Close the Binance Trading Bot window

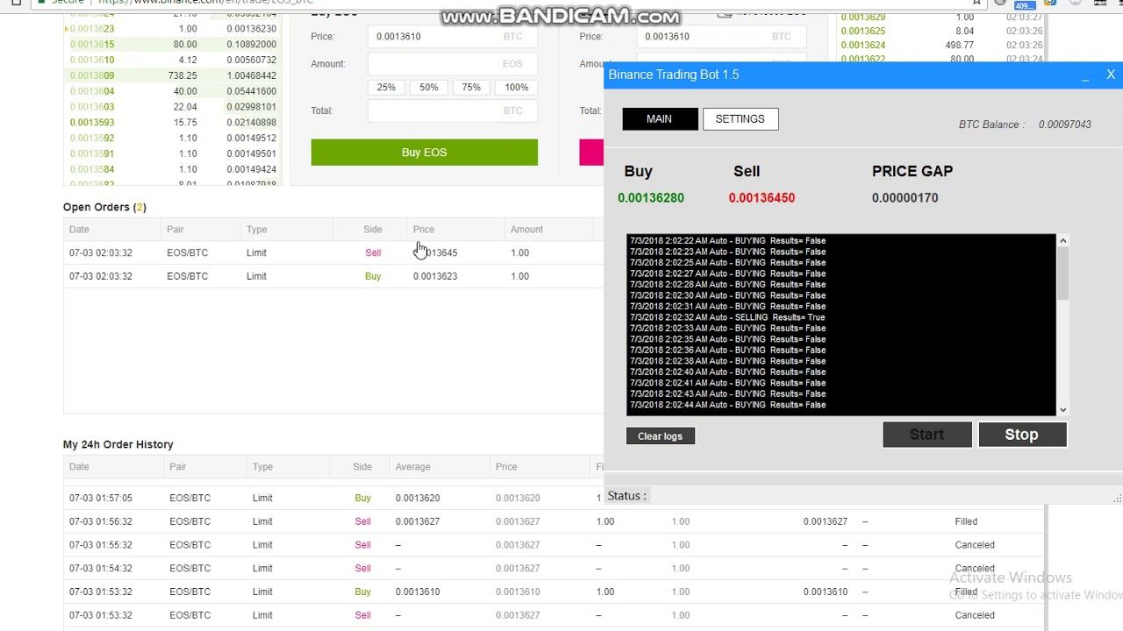tap(1111, 75)
